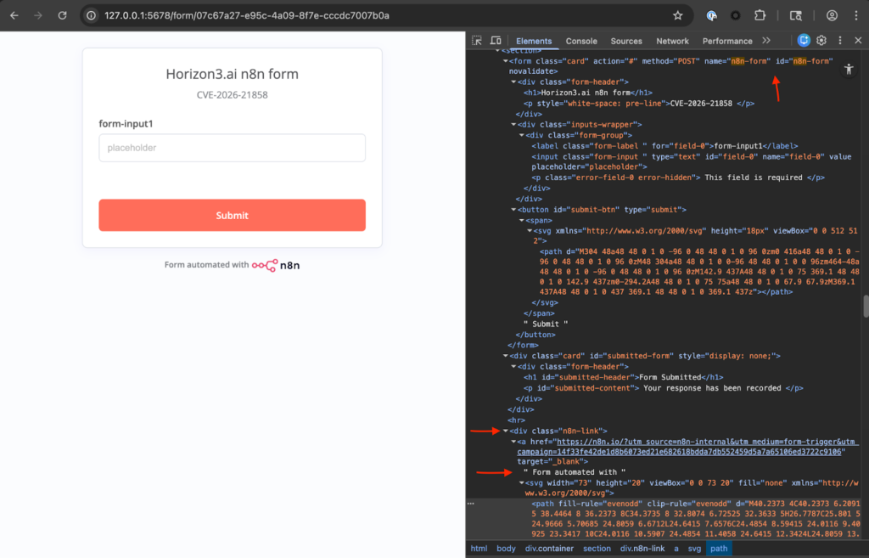Toggle the device toolbar in DevTools
This screenshot has width=869, height=558.
click(494, 41)
